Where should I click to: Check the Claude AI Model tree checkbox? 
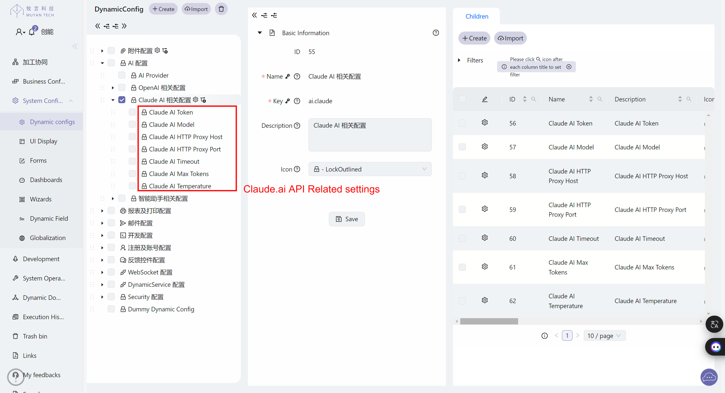pos(132,125)
